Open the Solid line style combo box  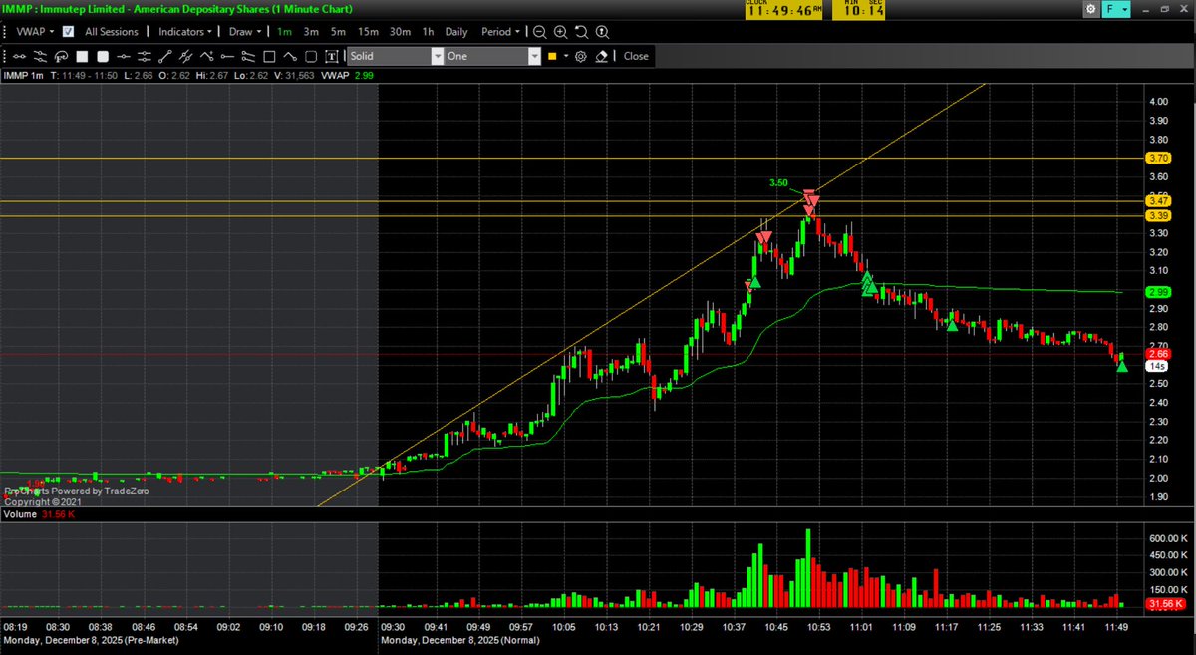[x=395, y=56]
